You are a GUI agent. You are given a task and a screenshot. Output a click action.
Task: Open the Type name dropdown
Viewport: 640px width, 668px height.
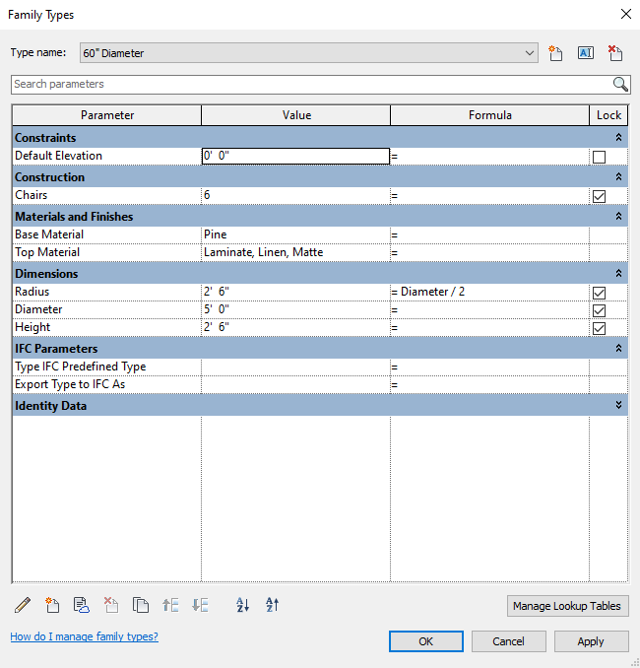coord(531,53)
